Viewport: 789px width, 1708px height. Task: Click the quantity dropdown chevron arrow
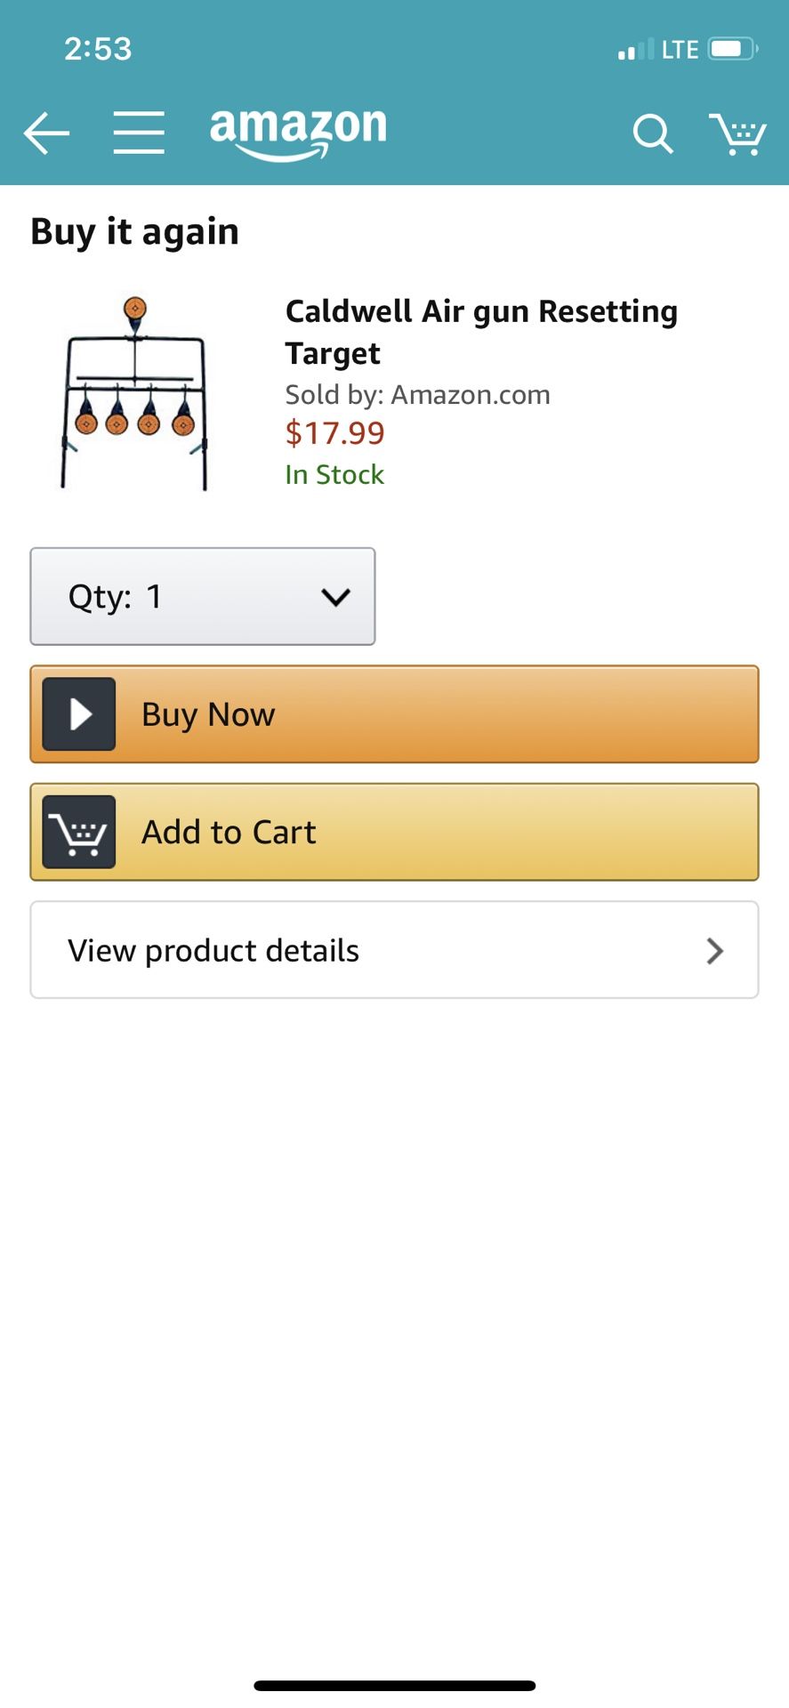click(x=335, y=597)
